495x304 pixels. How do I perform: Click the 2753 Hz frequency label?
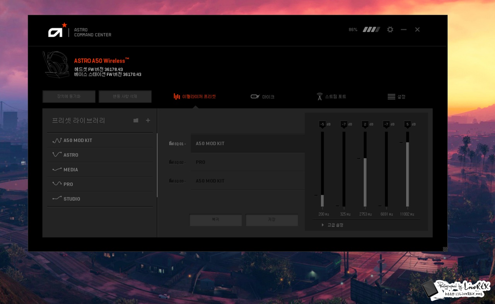pos(365,214)
